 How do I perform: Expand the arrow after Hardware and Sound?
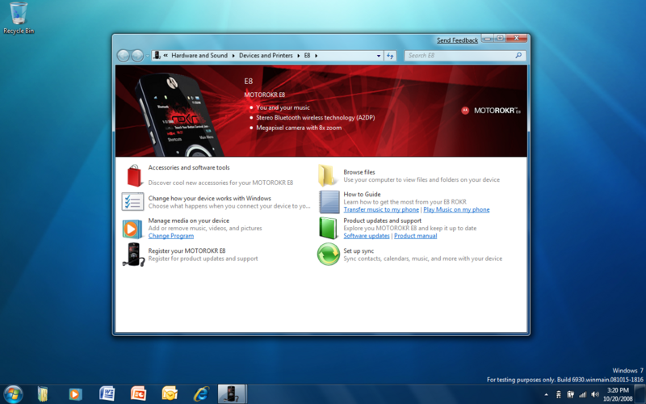(x=233, y=56)
